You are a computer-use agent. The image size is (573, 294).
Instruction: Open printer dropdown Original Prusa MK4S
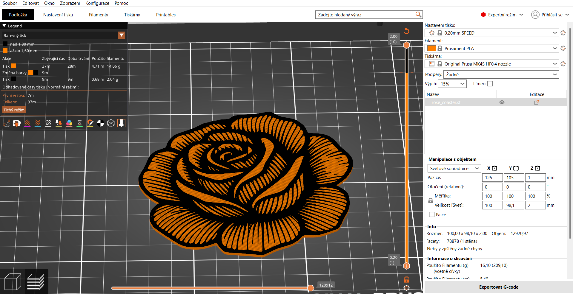pos(492,64)
